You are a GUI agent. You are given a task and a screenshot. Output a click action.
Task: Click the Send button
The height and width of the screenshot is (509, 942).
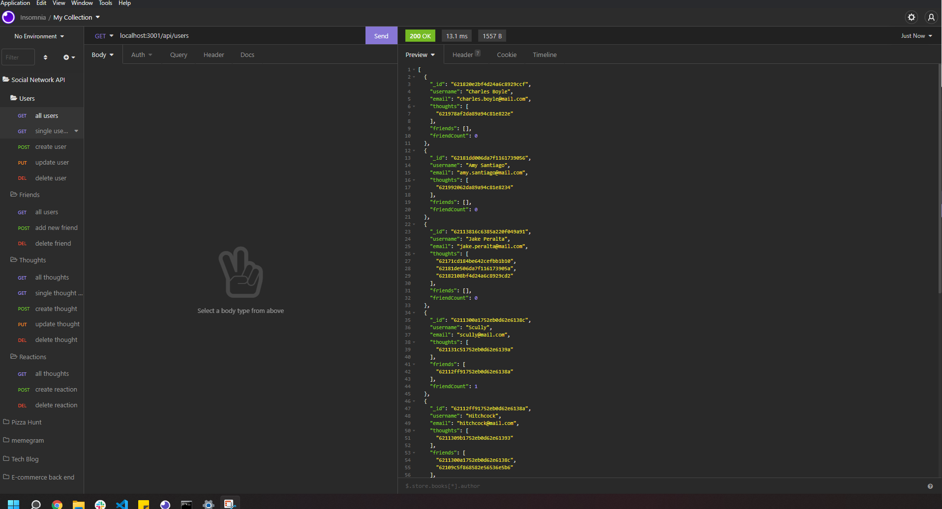tap(381, 35)
